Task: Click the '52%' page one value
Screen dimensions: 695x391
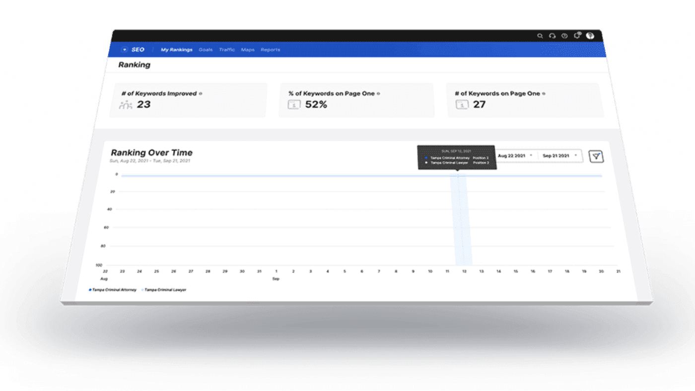Action: [316, 105]
